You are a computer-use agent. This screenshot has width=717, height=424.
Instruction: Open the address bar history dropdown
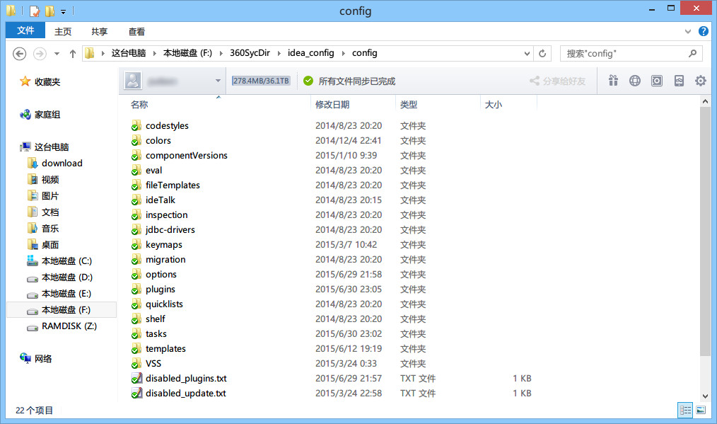pyautogui.click(x=527, y=52)
